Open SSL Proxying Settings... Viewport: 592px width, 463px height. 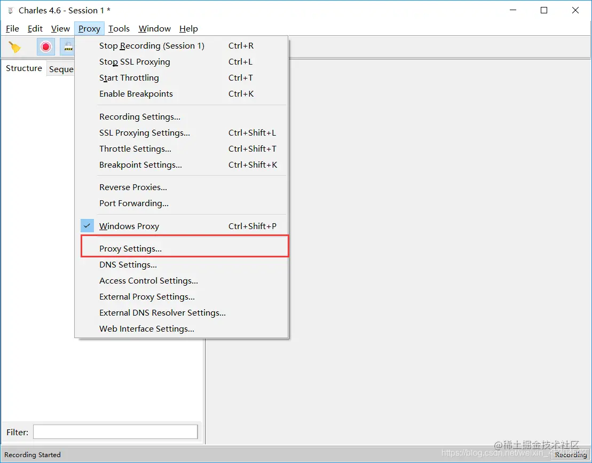181,132
